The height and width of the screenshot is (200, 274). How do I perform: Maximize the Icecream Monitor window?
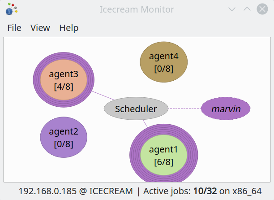[x=247, y=9]
